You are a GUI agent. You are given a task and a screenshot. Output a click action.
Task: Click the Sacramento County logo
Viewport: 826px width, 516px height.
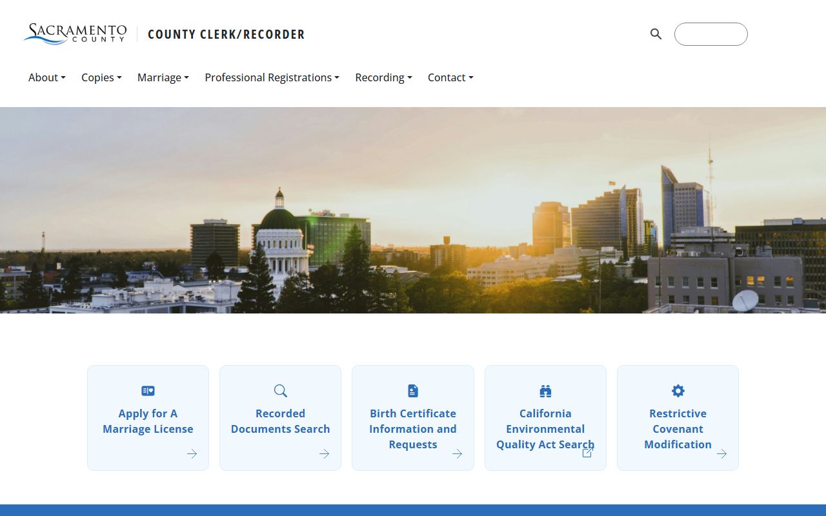coord(75,34)
